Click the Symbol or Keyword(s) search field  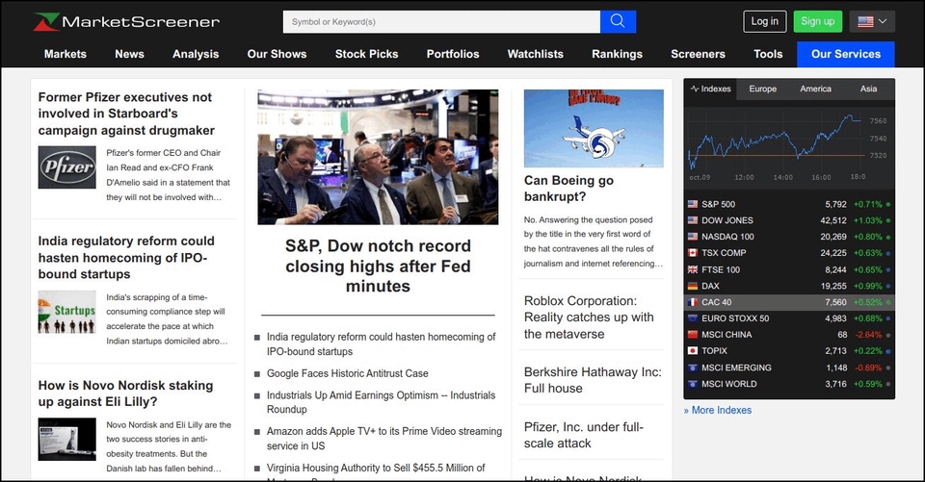point(442,22)
